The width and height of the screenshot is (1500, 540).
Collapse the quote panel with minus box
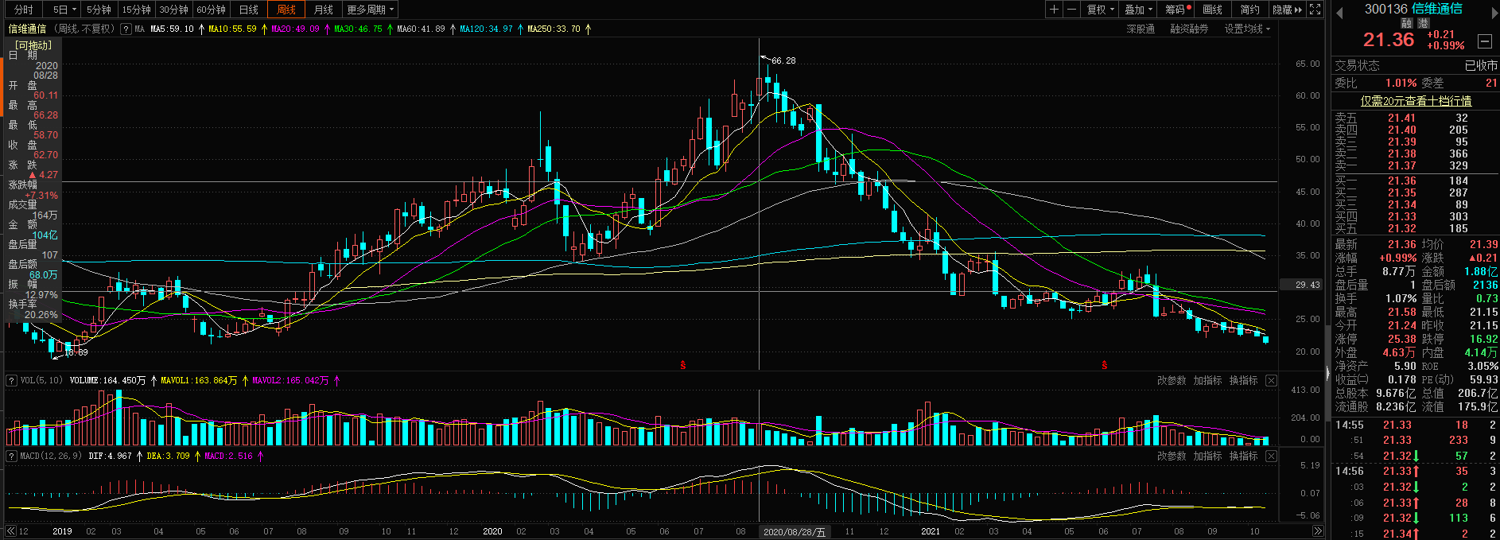[1484, 41]
